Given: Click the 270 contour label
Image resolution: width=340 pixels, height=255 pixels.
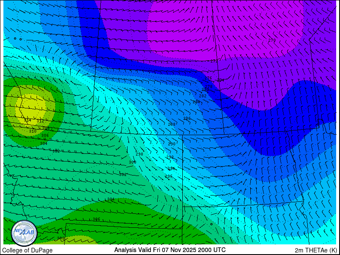Looking at the screenshot, I should [272, 40].
